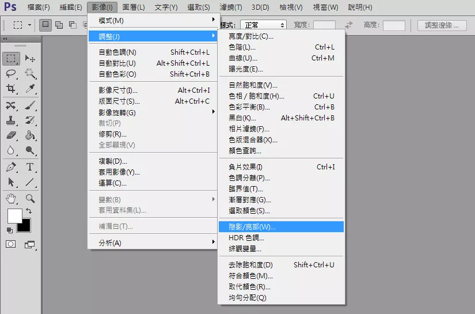The width and height of the screenshot is (475, 314).
Task: Change the screen mode
Action: [30, 244]
